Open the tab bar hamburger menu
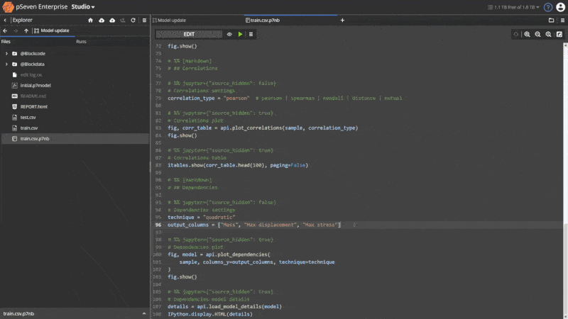The image size is (568, 319). point(562,21)
